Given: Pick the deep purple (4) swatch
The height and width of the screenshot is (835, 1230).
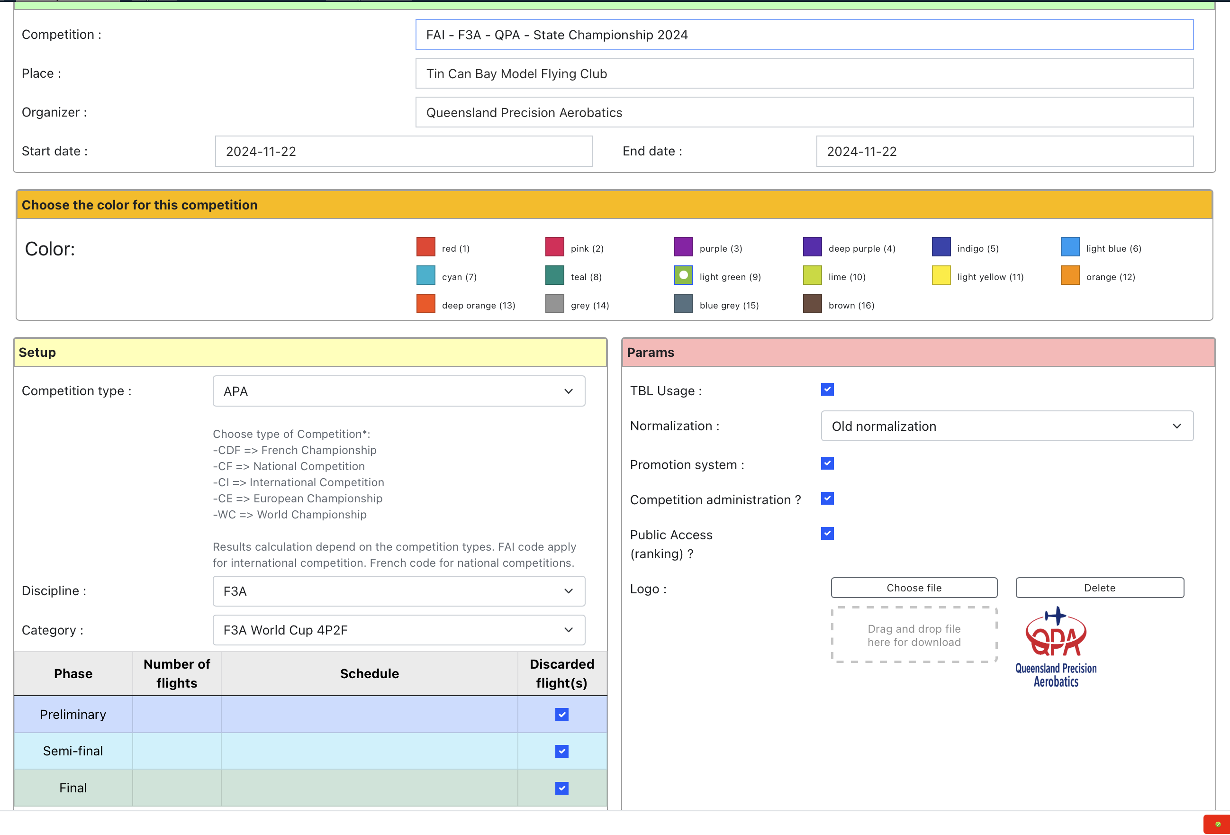Looking at the screenshot, I should point(812,247).
